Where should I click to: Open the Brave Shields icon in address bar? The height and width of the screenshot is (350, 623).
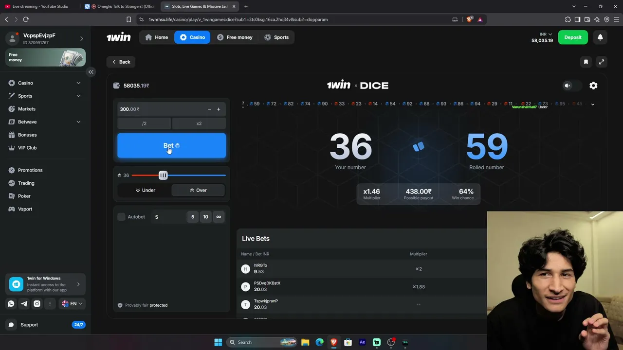[x=470, y=19]
